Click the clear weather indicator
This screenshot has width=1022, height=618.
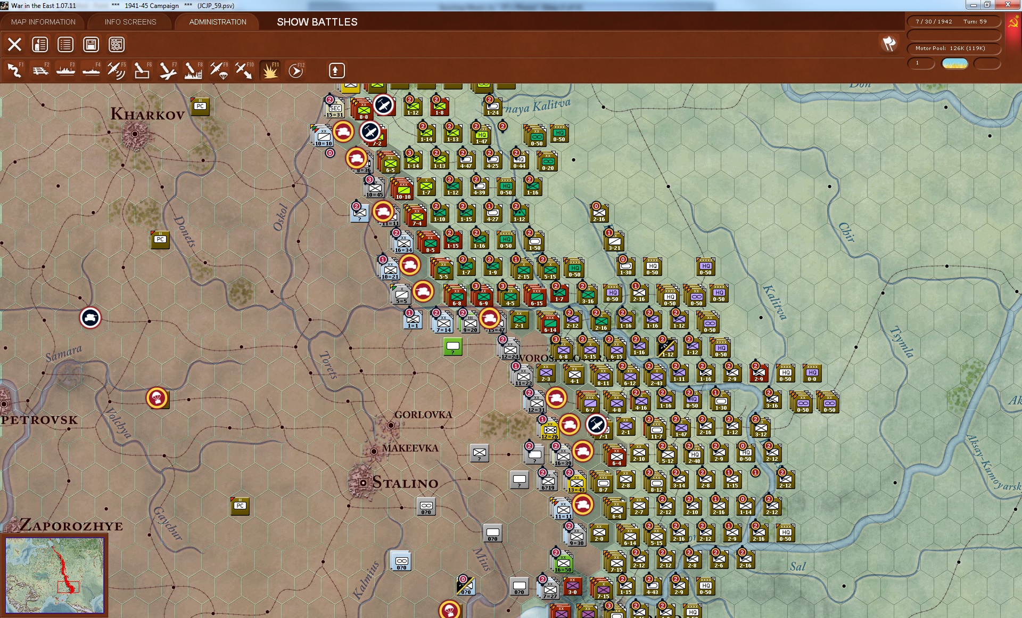click(x=955, y=63)
